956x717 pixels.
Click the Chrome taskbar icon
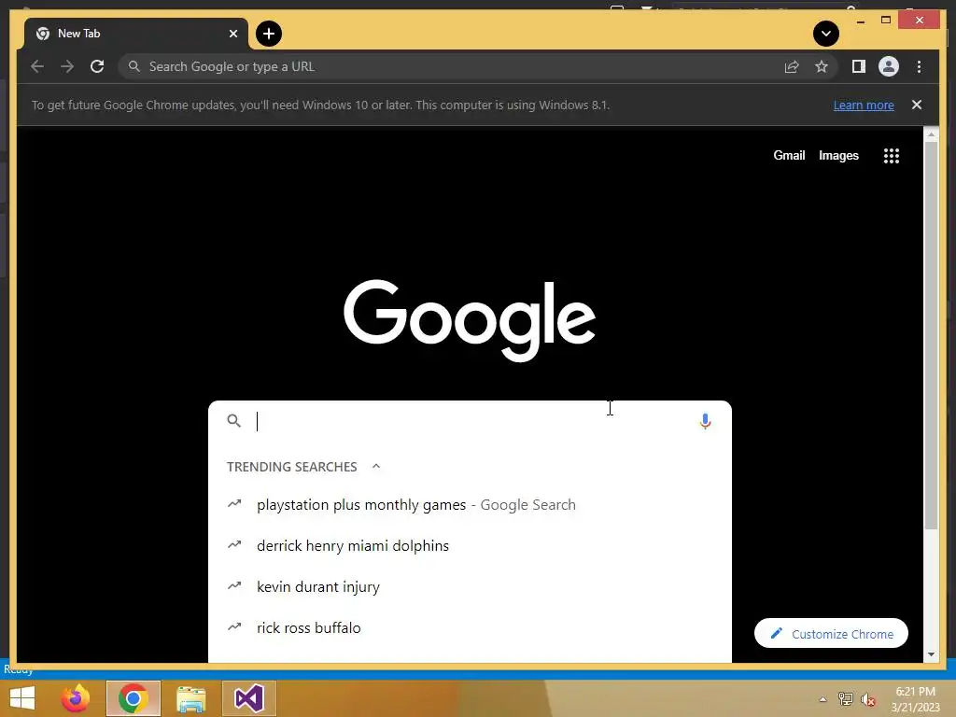click(133, 698)
